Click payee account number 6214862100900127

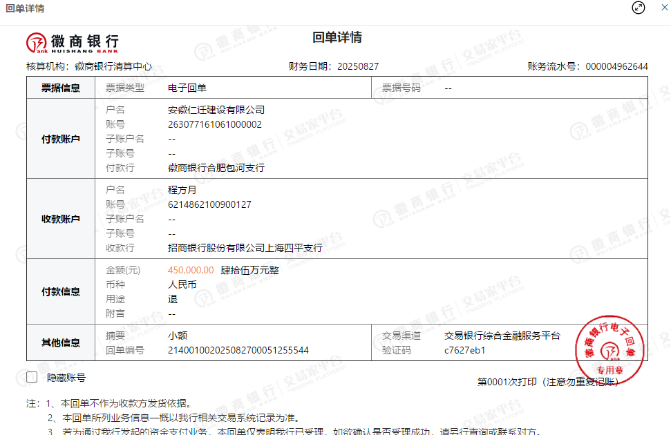[209, 204]
